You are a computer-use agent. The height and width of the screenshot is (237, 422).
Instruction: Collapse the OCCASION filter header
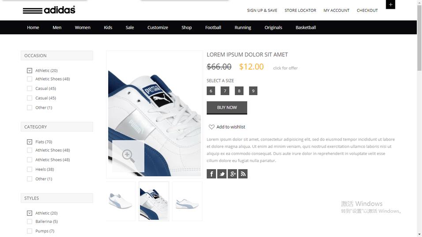(x=57, y=56)
